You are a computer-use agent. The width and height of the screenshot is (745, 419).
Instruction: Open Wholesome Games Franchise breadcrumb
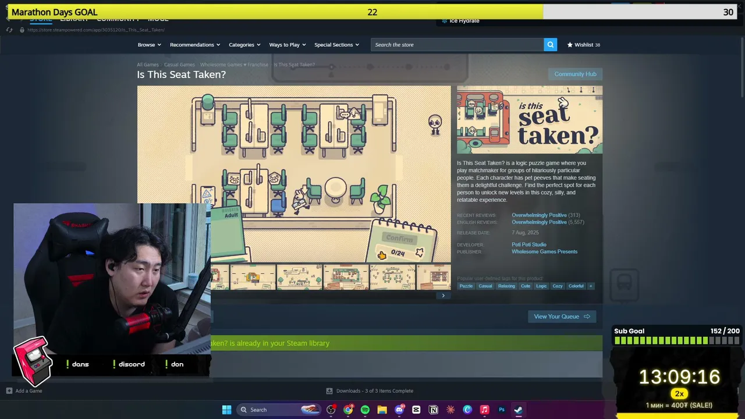coord(234,65)
